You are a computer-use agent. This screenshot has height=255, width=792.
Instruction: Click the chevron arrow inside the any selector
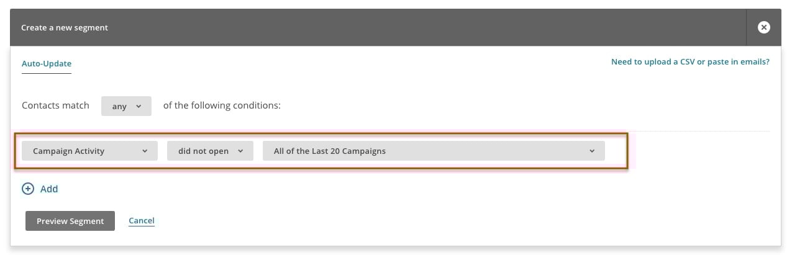coord(138,106)
